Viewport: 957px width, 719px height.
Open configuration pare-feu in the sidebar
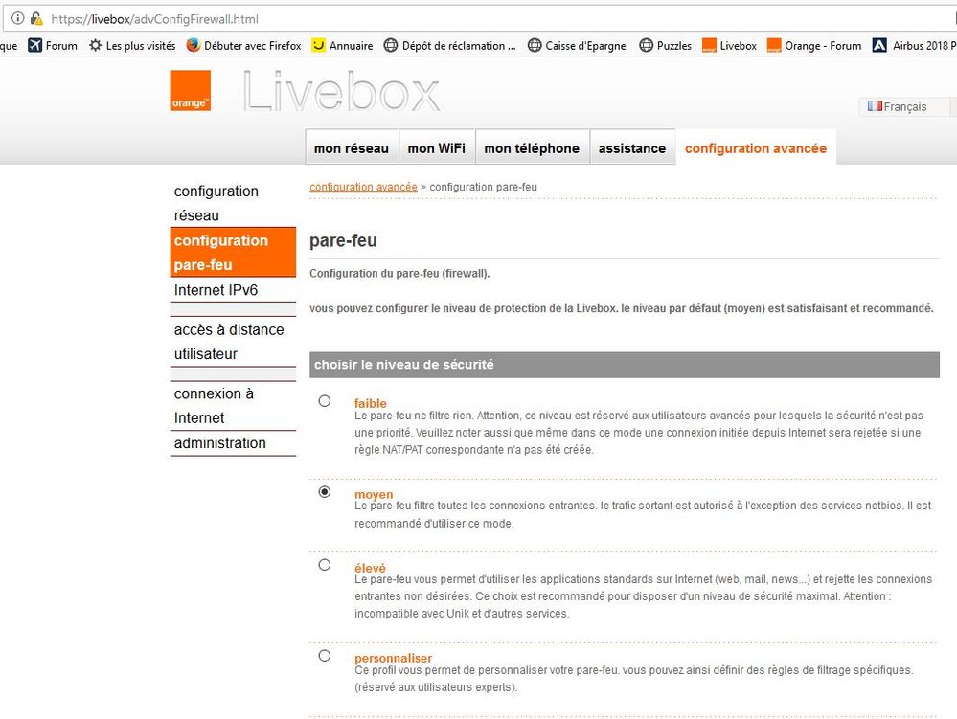233,253
